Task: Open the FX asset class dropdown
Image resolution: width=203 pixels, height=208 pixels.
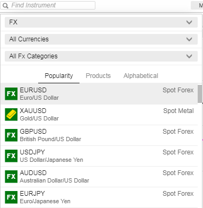Action: coord(101,22)
